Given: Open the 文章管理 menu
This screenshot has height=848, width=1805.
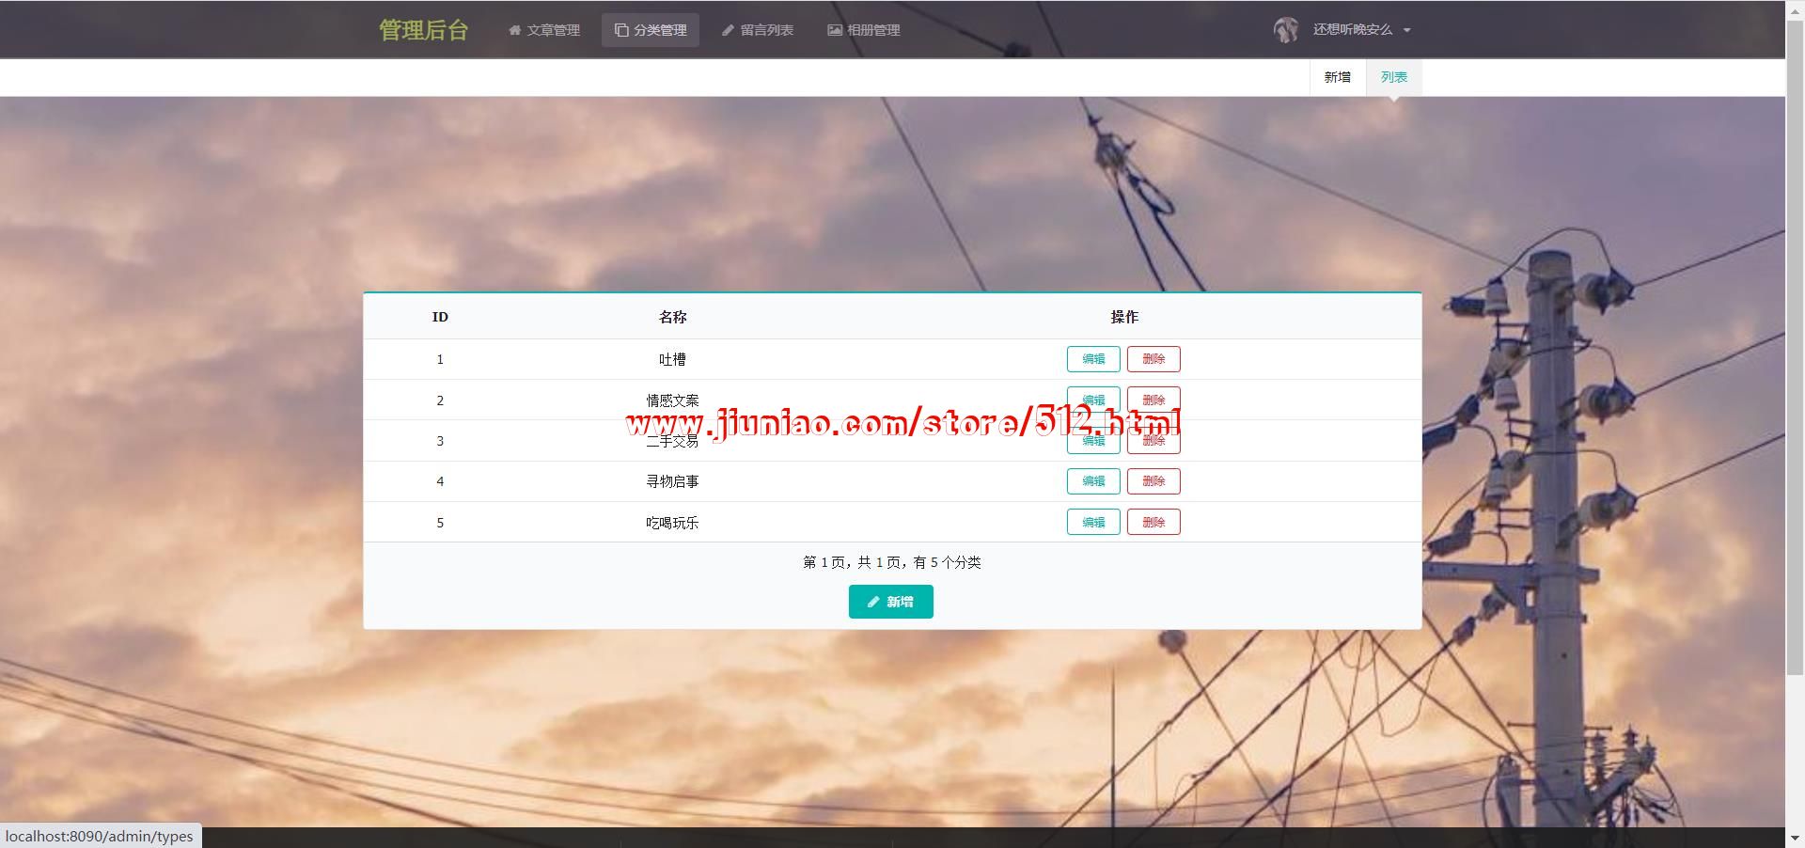Looking at the screenshot, I should pyautogui.click(x=544, y=30).
